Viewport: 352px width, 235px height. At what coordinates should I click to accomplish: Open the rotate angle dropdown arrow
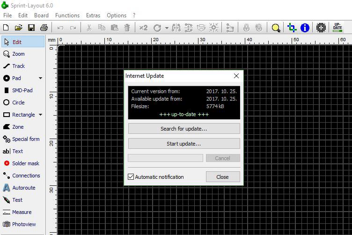point(167,28)
